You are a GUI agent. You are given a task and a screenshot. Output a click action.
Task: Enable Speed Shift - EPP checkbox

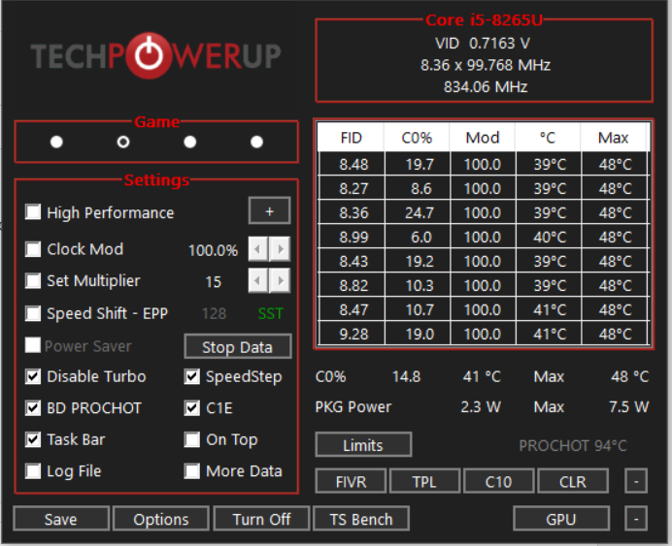tap(33, 313)
